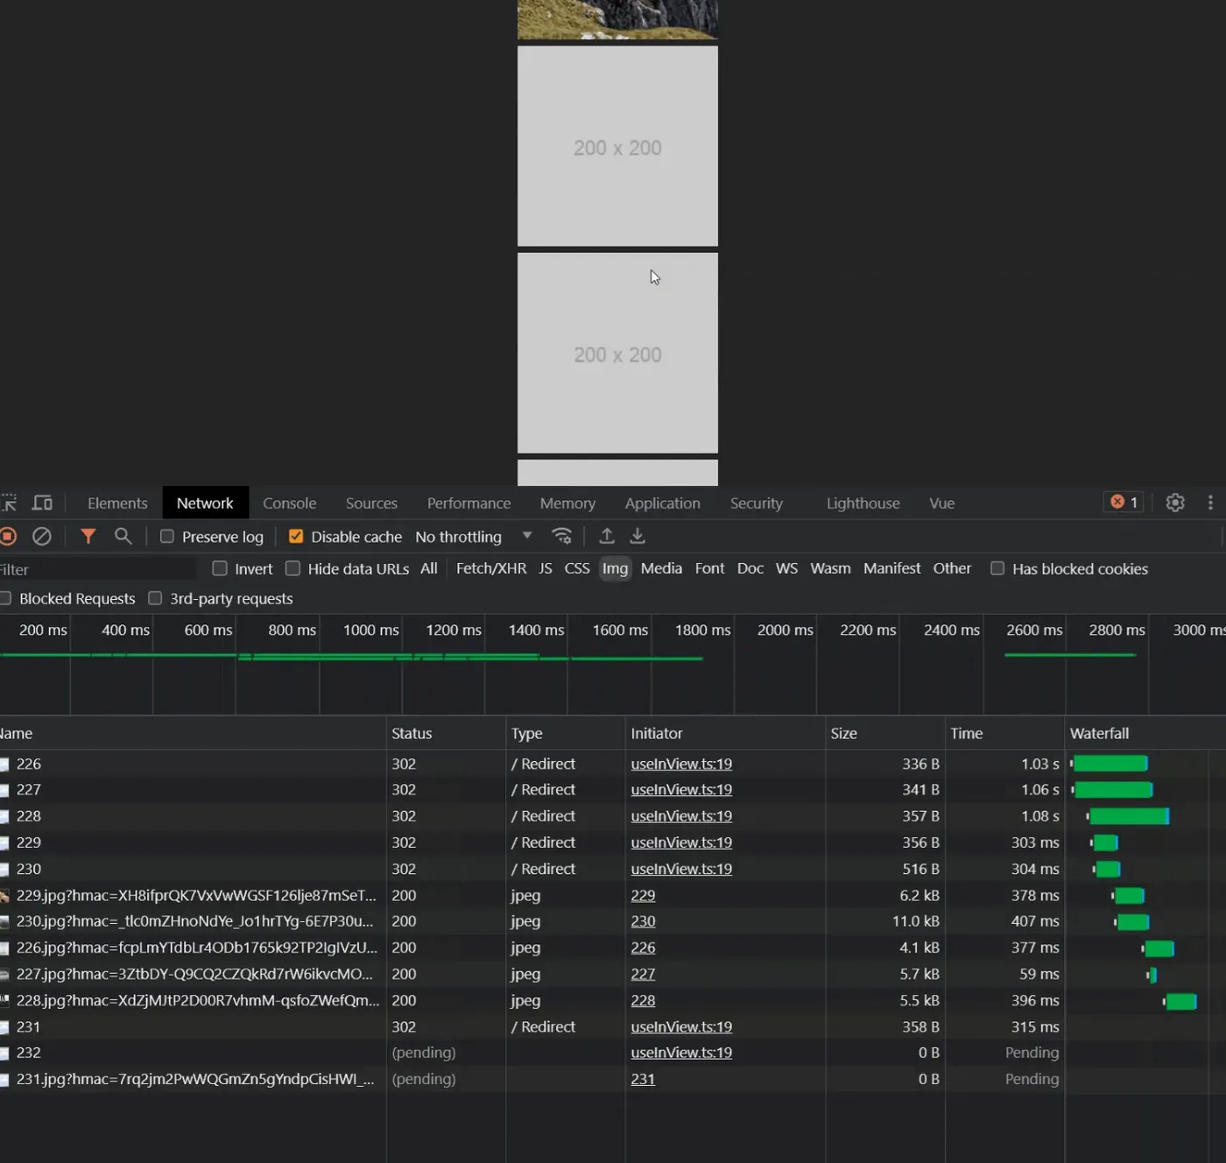The image size is (1226, 1163).
Task: Select request row 227
Action: point(613,790)
